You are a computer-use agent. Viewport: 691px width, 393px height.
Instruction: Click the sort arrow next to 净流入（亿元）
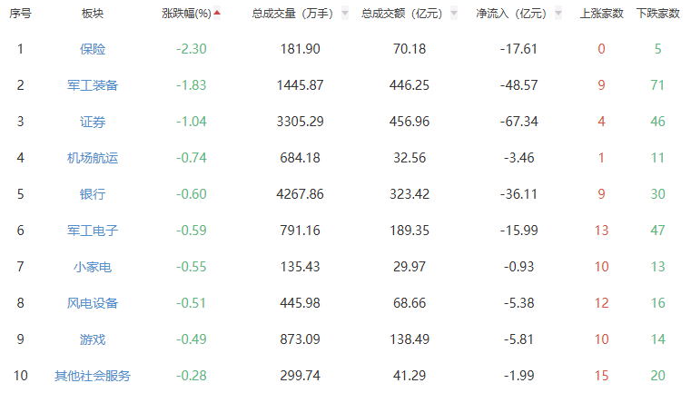click(558, 14)
